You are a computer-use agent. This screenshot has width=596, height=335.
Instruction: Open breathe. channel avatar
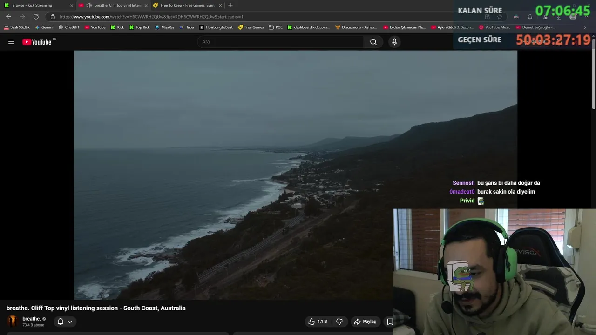coord(13,322)
